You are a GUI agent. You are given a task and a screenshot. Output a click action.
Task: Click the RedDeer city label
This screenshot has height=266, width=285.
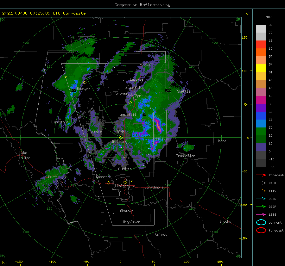click(134, 96)
